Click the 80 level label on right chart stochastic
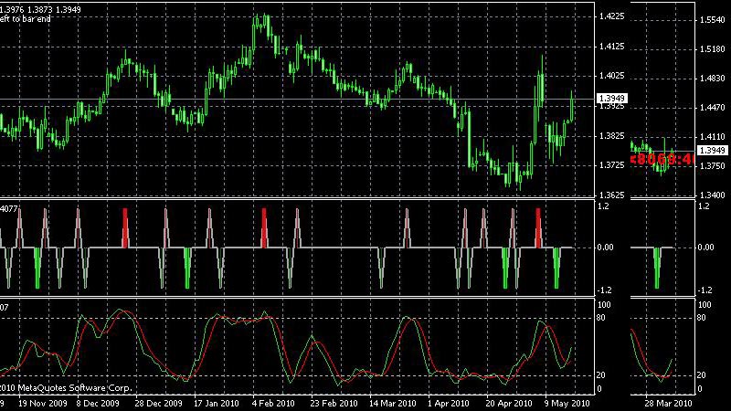 coord(701,318)
